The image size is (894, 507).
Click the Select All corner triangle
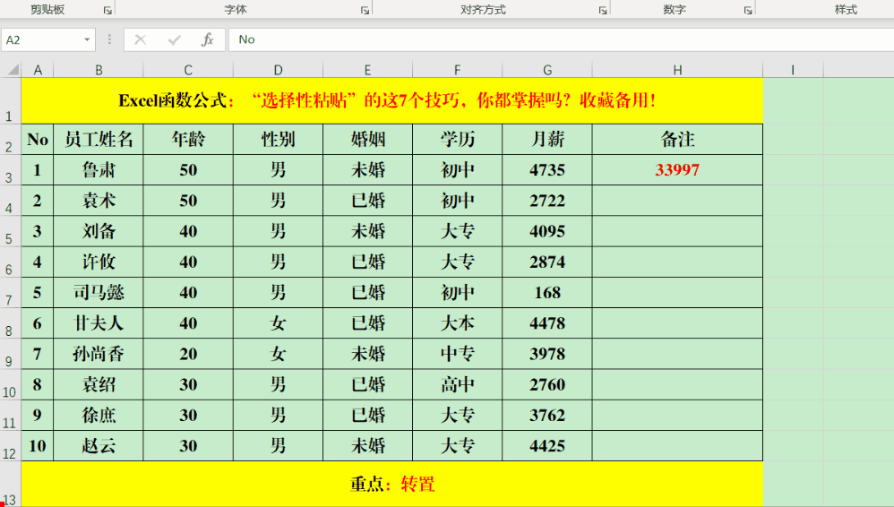(13, 70)
